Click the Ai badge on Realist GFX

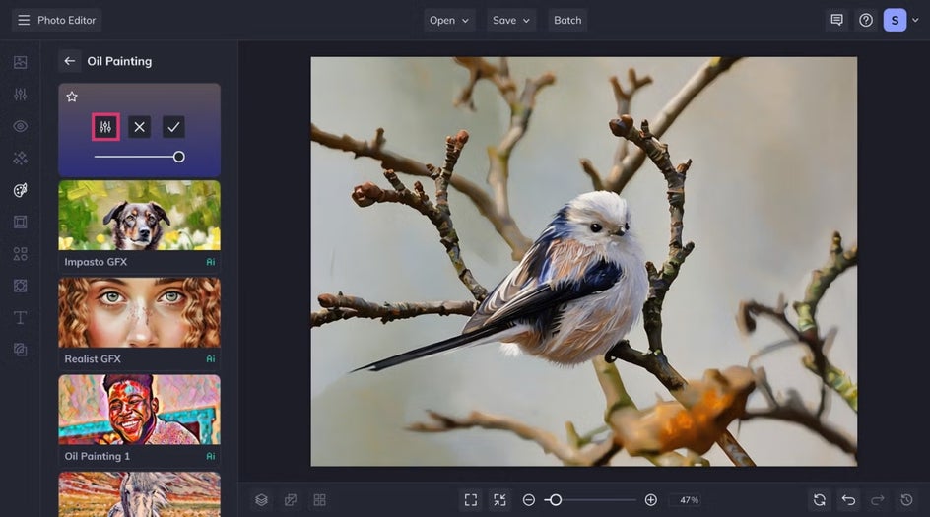click(211, 359)
